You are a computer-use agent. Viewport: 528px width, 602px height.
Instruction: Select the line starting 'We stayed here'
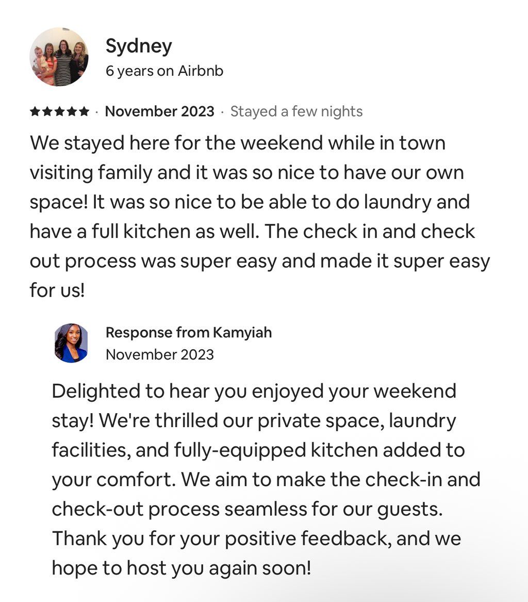[x=238, y=143]
